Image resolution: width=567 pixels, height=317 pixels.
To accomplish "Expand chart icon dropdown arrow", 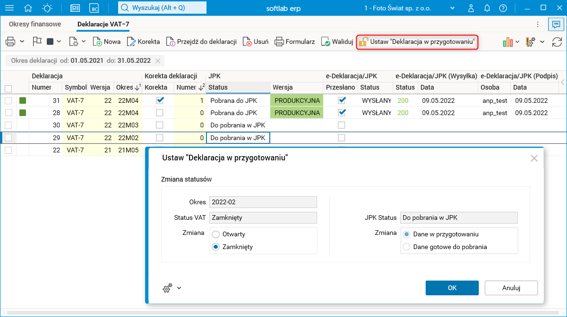I will pos(518,42).
